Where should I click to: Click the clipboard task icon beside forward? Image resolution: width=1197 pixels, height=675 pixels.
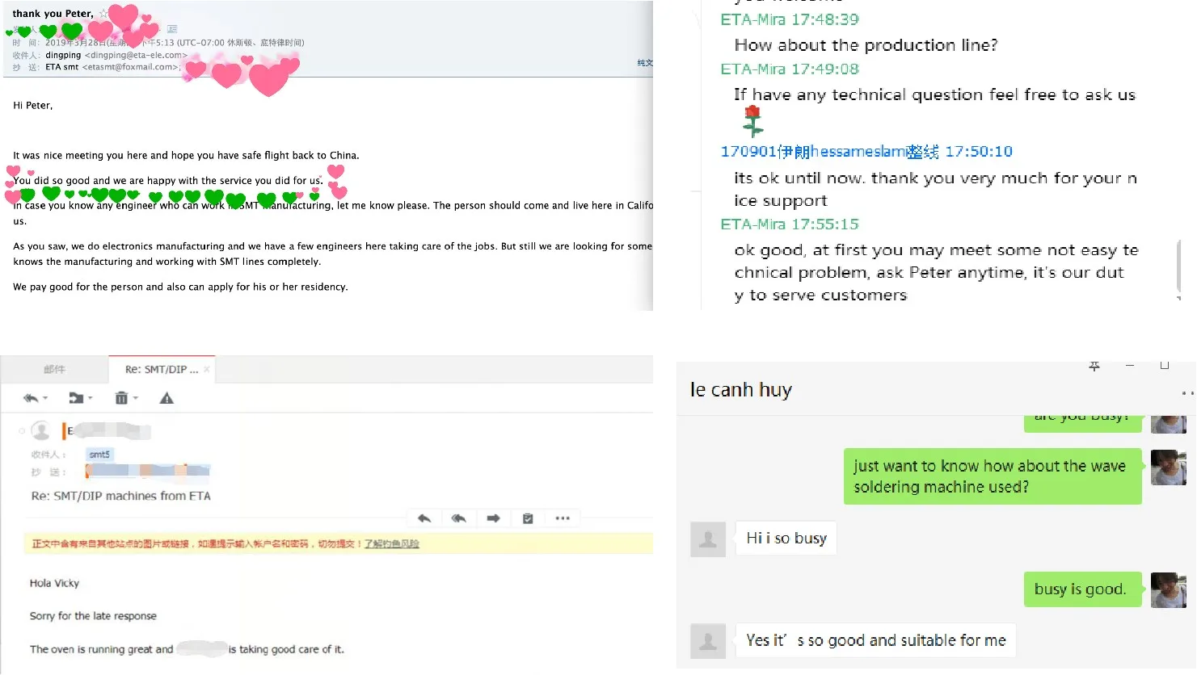pos(528,518)
